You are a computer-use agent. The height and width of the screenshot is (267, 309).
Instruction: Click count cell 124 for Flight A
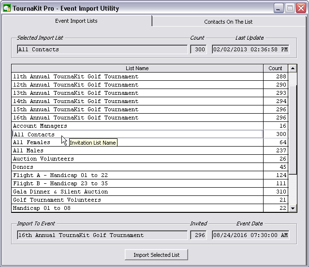[276, 175]
